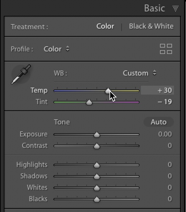
Task: Click the Tint slider handle
Action: point(89,102)
